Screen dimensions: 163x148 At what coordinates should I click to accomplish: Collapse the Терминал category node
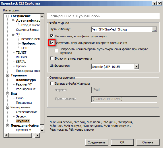click(x=7, y=75)
